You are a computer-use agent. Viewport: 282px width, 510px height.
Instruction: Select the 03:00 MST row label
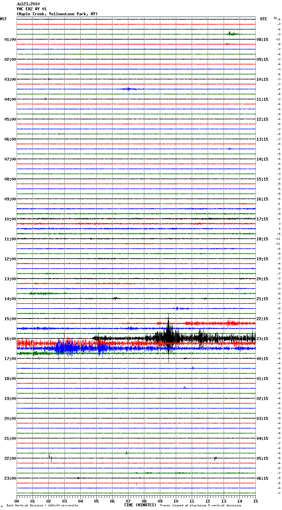click(x=10, y=79)
